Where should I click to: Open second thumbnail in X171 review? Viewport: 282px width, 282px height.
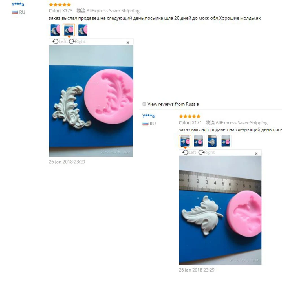(x=199, y=141)
